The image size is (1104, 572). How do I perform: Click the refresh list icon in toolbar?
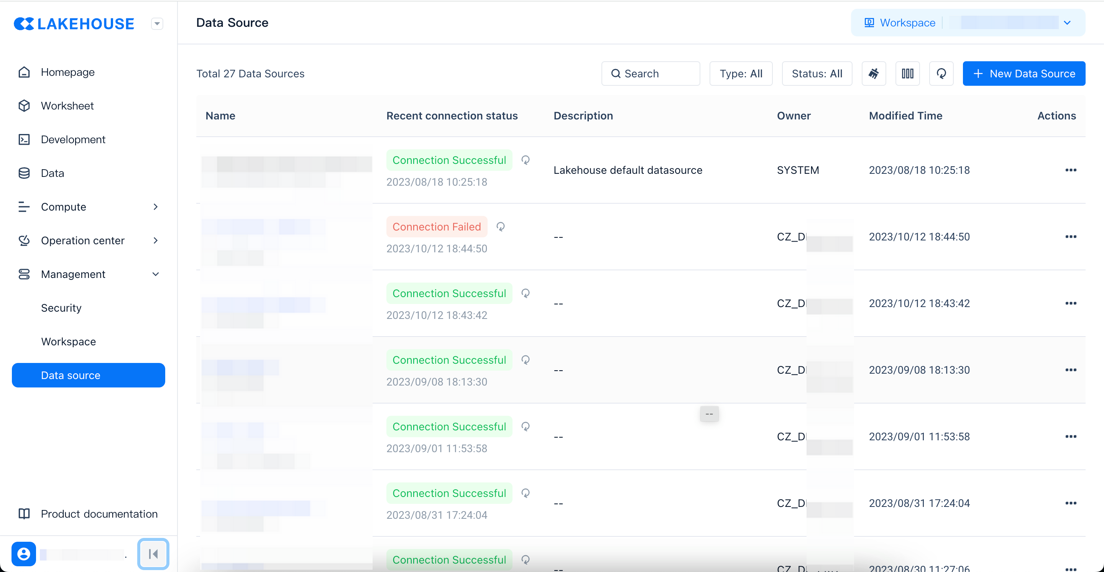(941, 74)
